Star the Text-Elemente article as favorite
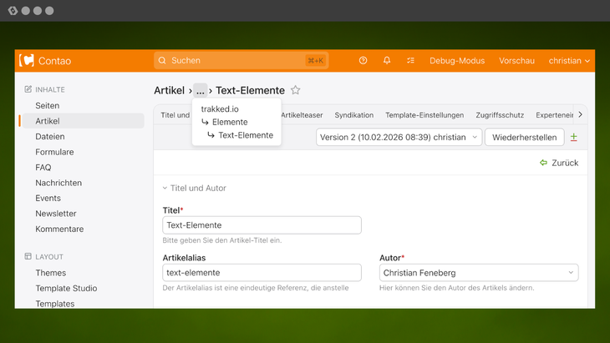610x343 pixels. tap(296, 90)
